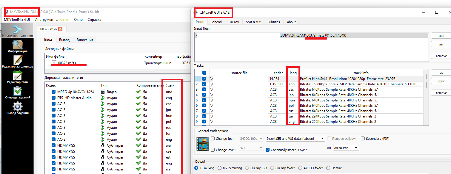Viewport: 451px width, 174px height.
Task: Uncheck the DTS-HD Master Audio track checkbox
Action: tap(54, 98)
